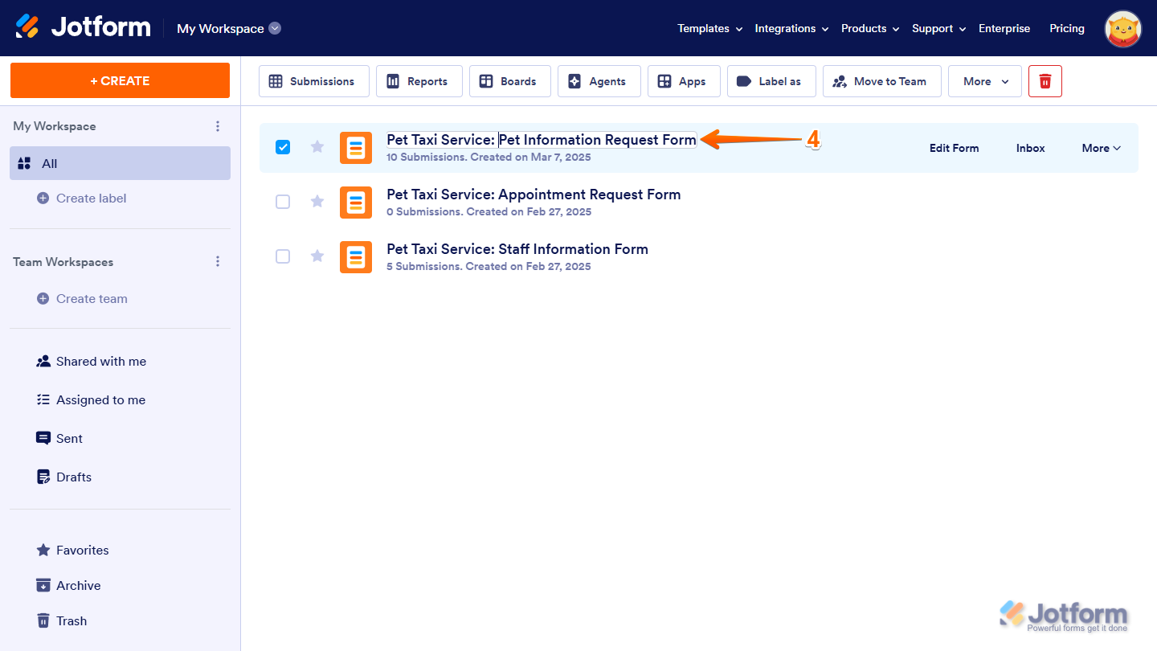Open the Integrations menu

click(791, 28)
